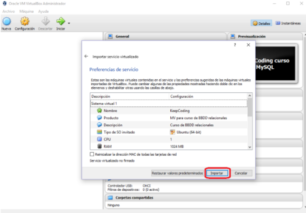
Task: Select the KeepCoding name value
Action: [x=180, y=111]
